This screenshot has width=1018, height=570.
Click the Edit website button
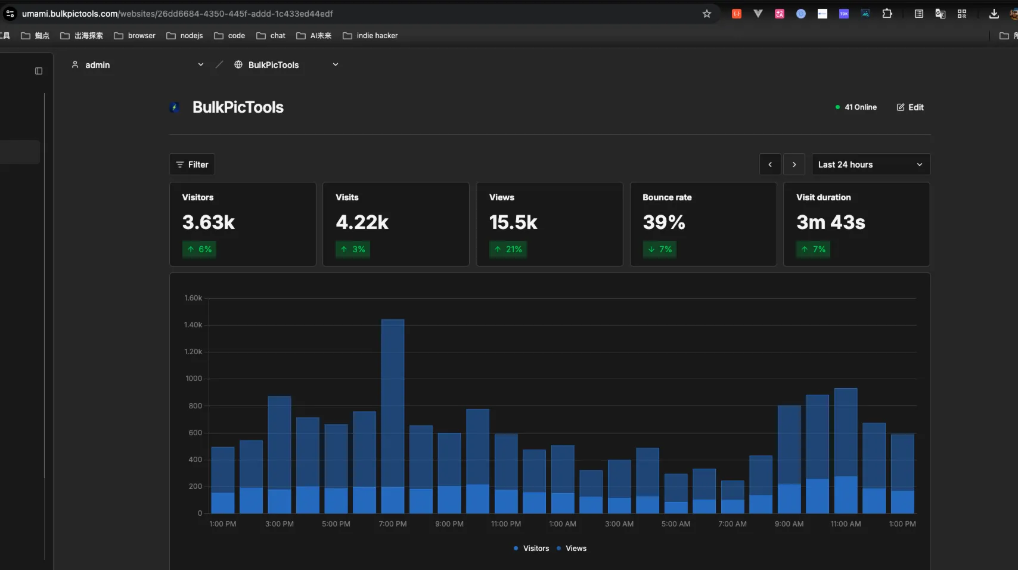[910, 107]
